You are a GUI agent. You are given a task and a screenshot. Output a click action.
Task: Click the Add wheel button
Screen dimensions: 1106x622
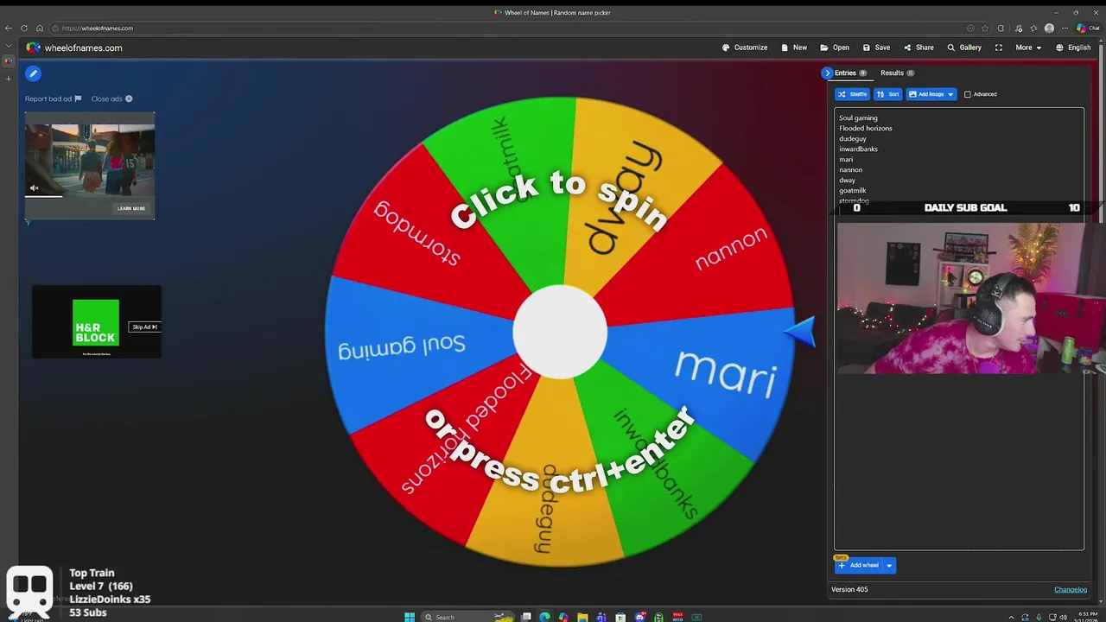pos(859,566)
